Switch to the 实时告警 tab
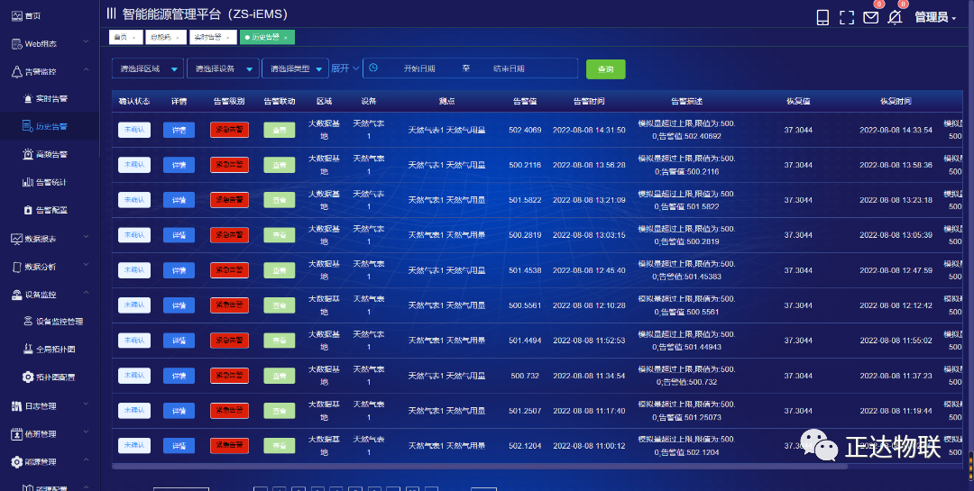Image resolution: width=974 pixels, height=491 pixels. click(213, 37)
